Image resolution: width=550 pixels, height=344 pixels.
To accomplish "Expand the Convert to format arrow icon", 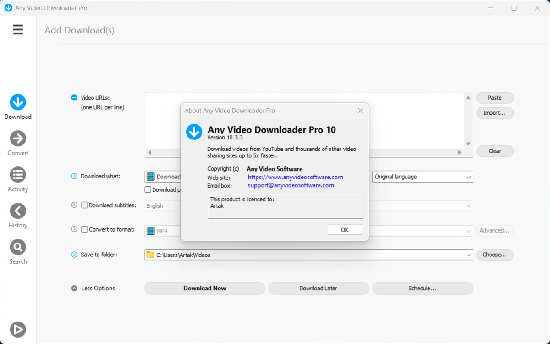I will pyautogui.click(x=74, y=229).
